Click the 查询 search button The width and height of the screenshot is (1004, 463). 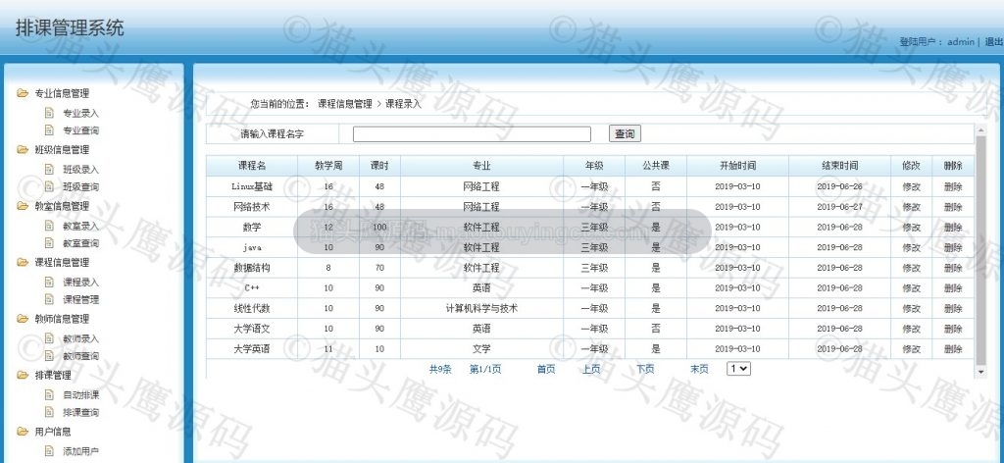coord(625,133)
